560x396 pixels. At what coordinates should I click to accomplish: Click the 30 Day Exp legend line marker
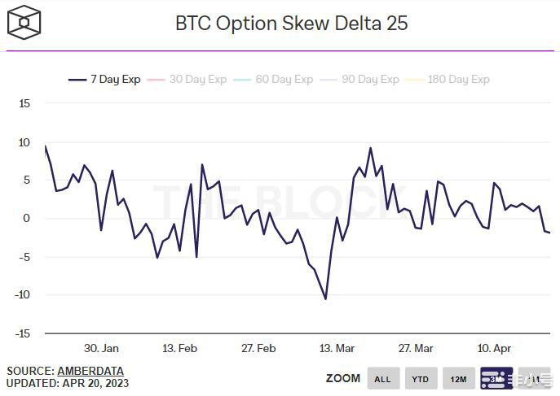pyautogui.click(x=156, y=80)
